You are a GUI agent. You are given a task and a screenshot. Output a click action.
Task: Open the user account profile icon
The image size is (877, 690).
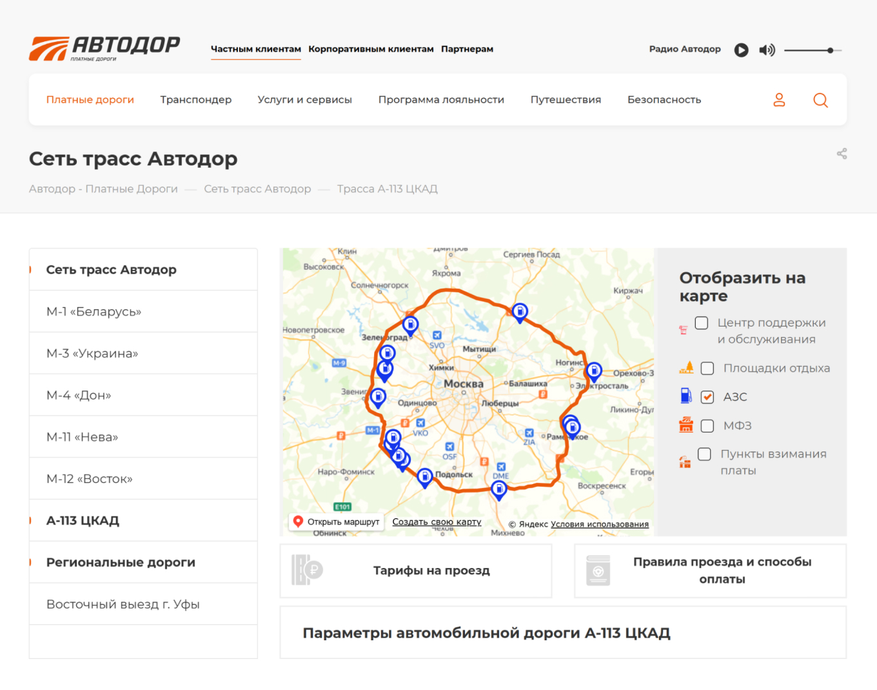(779, 100)
